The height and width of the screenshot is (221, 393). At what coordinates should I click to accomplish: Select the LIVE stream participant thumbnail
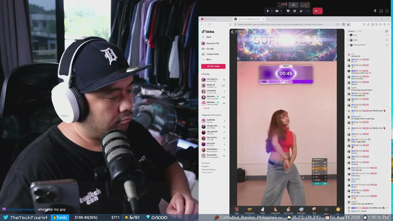[x=282, y=5]
